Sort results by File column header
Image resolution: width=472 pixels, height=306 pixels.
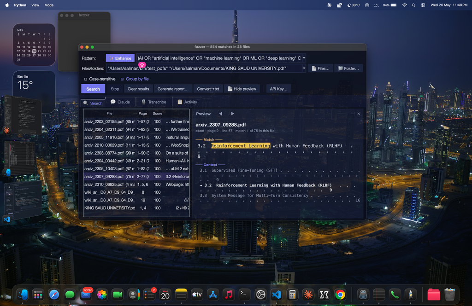click(x=109, y=113)
